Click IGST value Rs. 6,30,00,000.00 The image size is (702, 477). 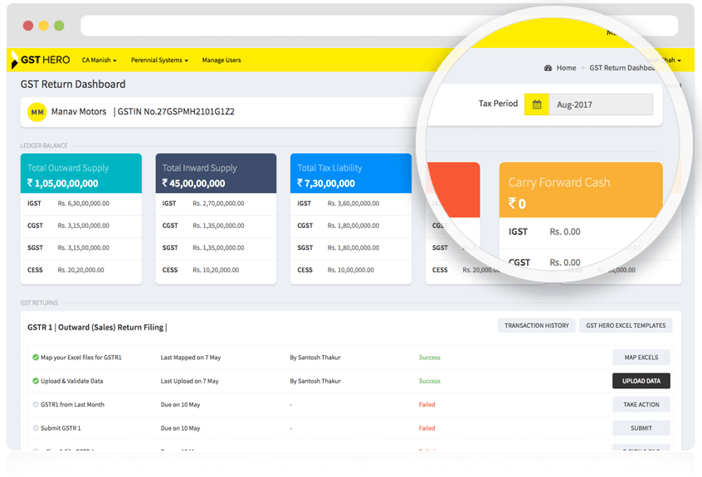83,203
